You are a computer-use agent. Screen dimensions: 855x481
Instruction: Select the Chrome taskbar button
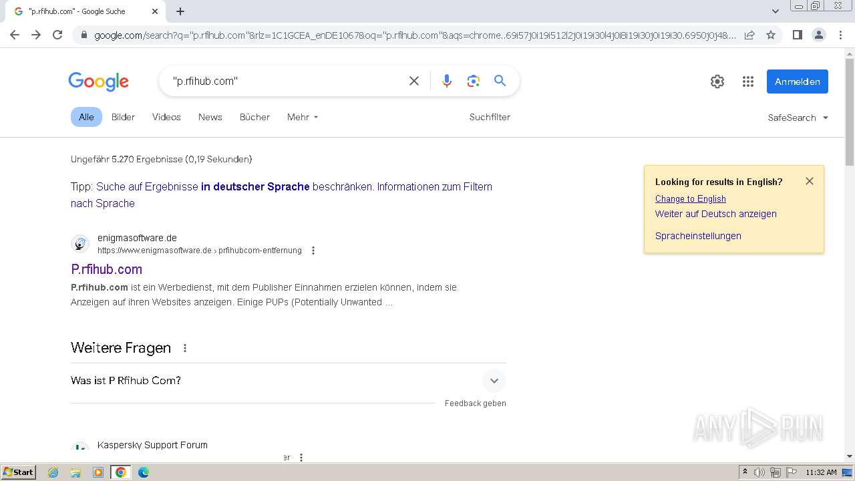(120, 472)
